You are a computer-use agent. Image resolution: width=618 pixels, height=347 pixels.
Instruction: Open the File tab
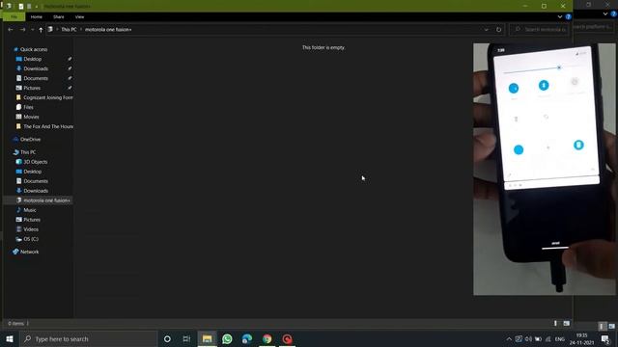tap(14, 17)
